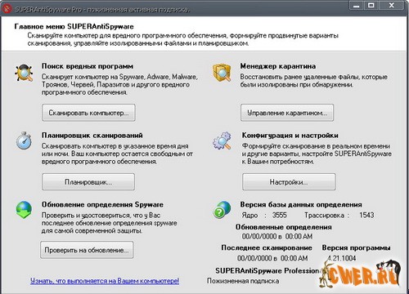The image size is (409, 294).
Task: Maximize the SUPERAntiSpyware window
Action: point(371,6)
